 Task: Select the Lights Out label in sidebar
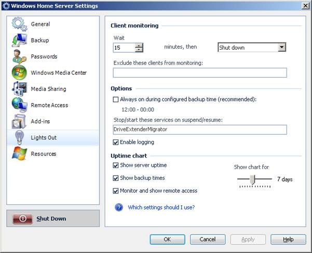pos(44,137)
